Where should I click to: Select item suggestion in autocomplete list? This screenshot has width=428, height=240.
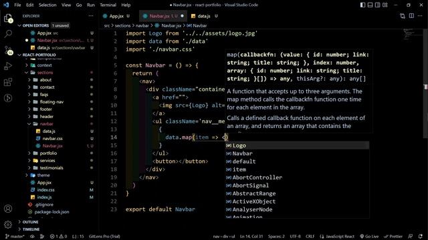coord(297,169)
